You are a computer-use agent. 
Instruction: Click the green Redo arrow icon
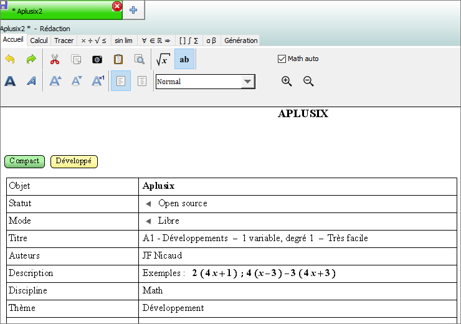coord(31,59)
